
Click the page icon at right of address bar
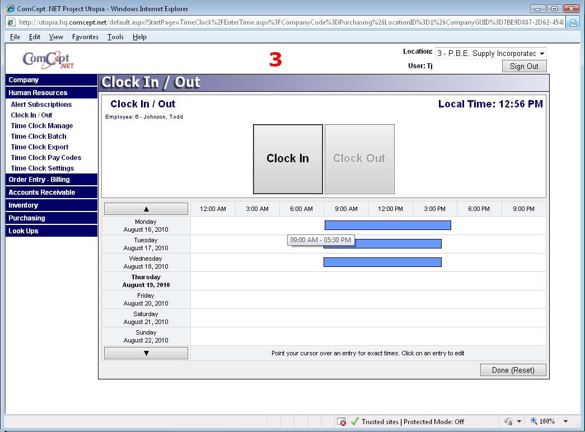coord(573,22)
